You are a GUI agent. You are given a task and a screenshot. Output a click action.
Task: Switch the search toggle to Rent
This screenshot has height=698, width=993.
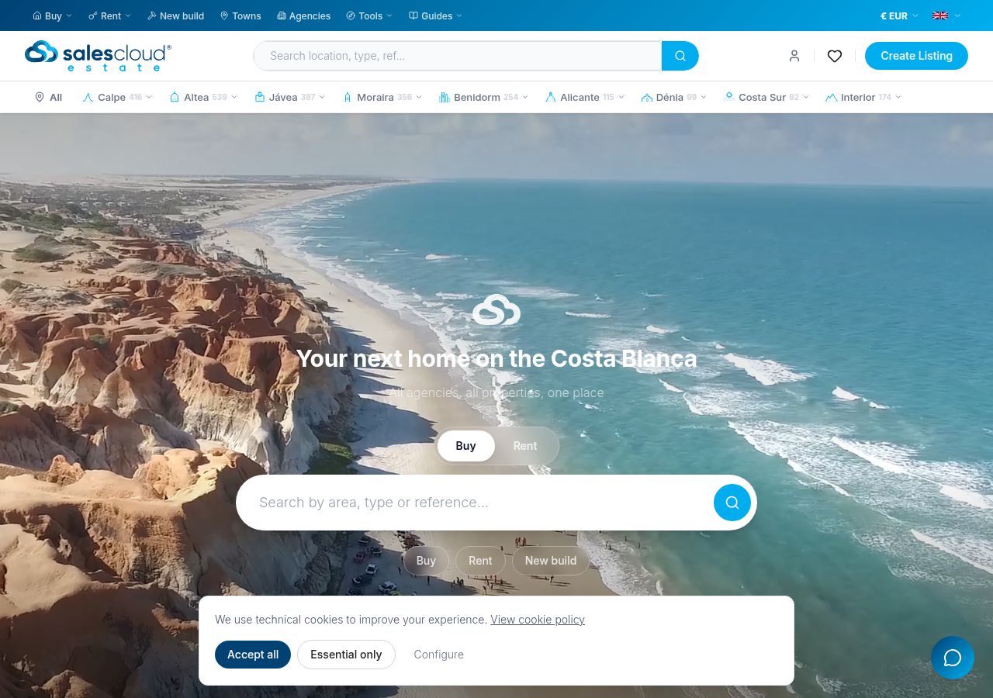524,446
